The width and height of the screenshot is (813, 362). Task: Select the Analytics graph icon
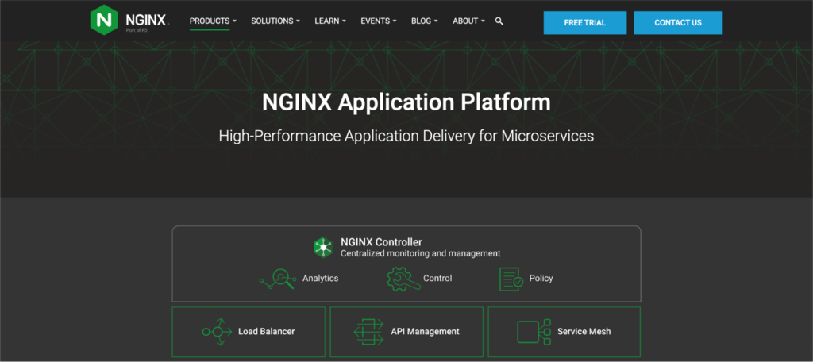(277, 279)
